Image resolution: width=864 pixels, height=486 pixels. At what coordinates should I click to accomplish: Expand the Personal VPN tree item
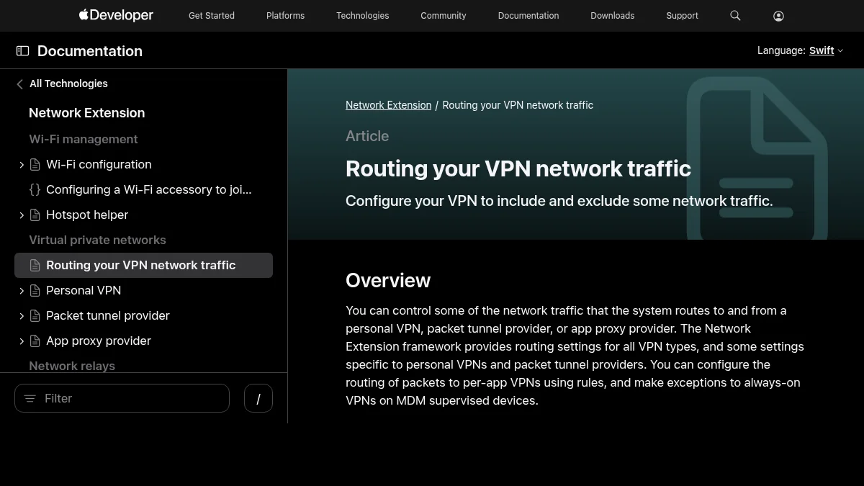[x=22, y=291]
